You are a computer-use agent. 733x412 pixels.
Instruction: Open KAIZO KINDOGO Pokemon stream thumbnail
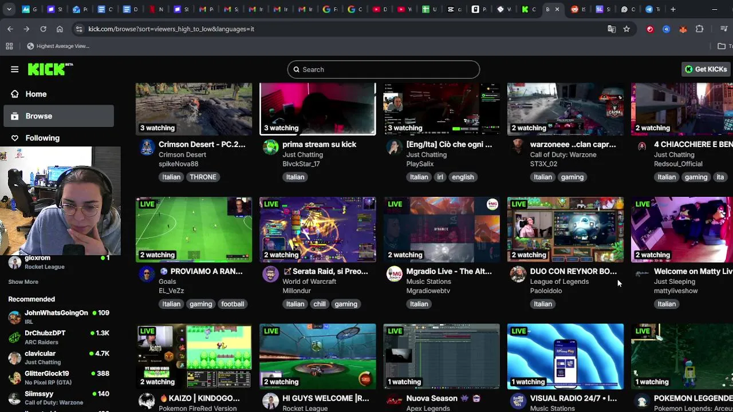tap(194, 356)
